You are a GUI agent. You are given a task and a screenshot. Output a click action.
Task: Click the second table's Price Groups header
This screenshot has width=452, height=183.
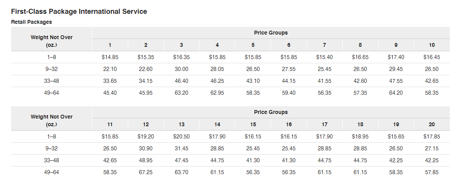[x=271, y=112]
